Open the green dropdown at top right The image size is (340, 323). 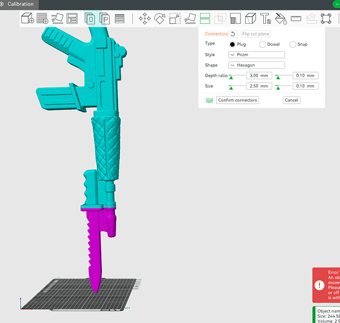[336, 5]
